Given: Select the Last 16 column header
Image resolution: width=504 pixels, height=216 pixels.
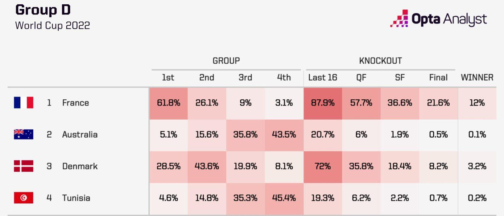Looking at the screenshot, I should click(323, 77).
